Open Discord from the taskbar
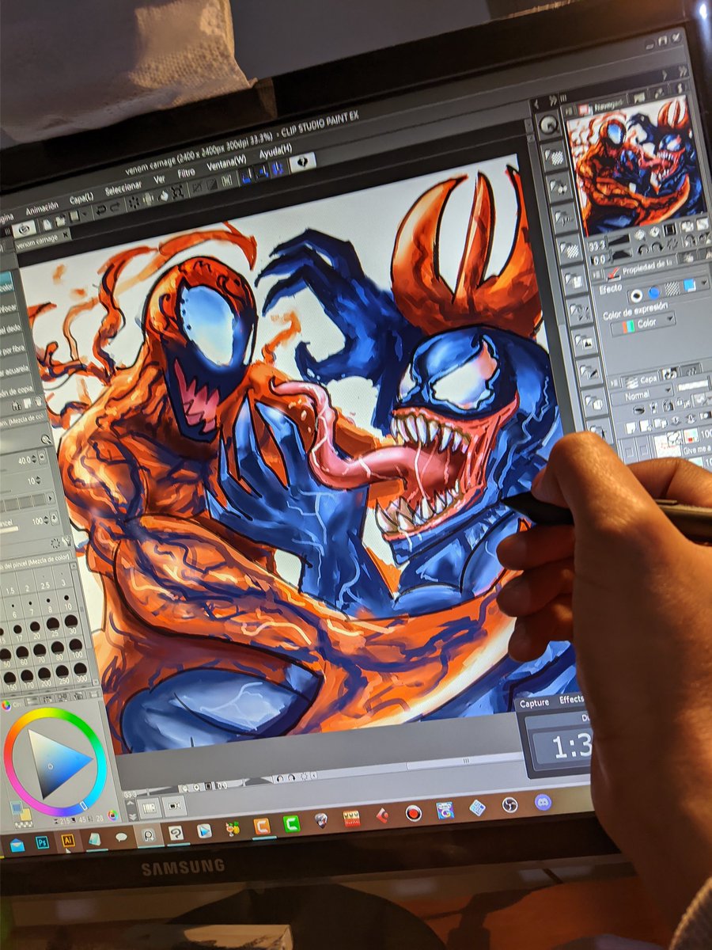712x950 pixels. (x=542, y=801)
